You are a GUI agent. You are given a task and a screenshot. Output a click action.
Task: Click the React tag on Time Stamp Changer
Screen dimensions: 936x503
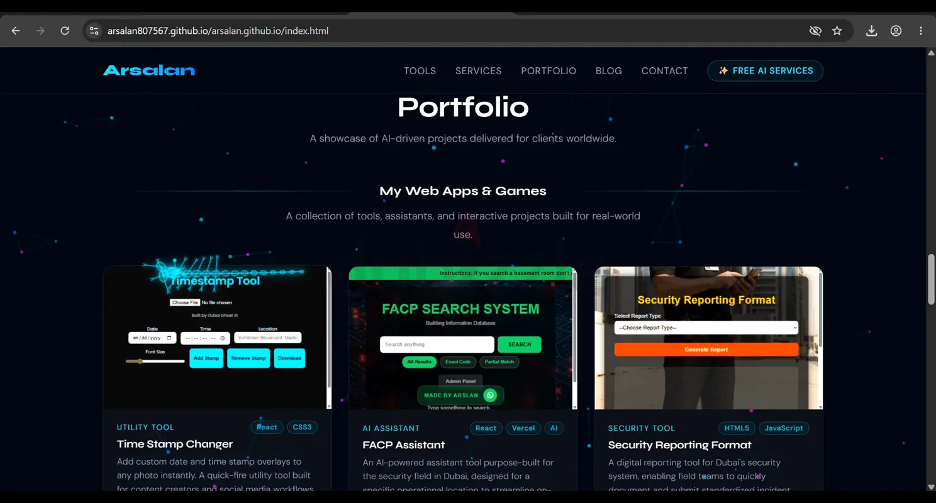(267, 428)
